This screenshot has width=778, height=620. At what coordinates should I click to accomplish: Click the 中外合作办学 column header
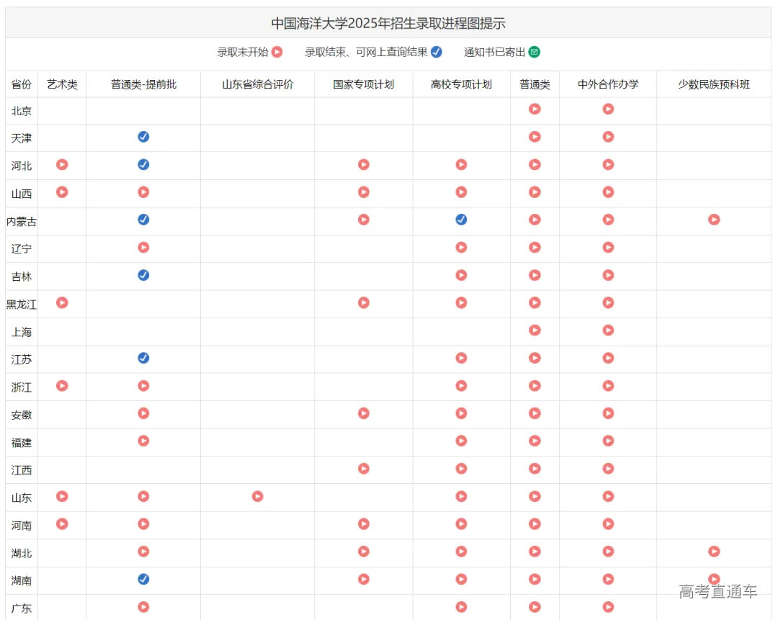(608, 84)
